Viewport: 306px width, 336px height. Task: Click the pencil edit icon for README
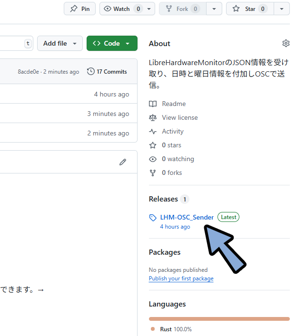pyautogui.click(x=123, y=162)
